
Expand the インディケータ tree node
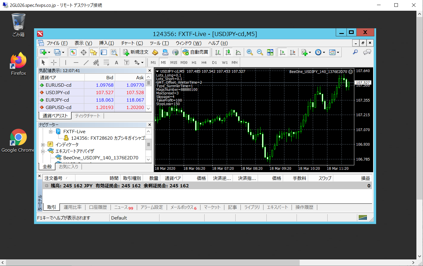click(x=43, y=144)
